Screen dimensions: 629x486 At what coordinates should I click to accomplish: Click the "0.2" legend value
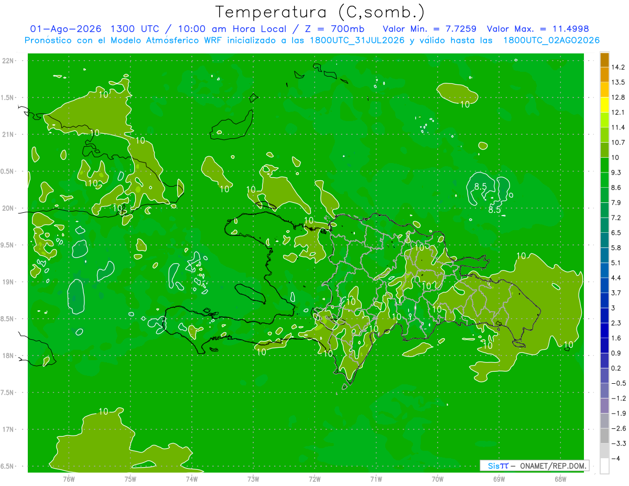[616, 368]
